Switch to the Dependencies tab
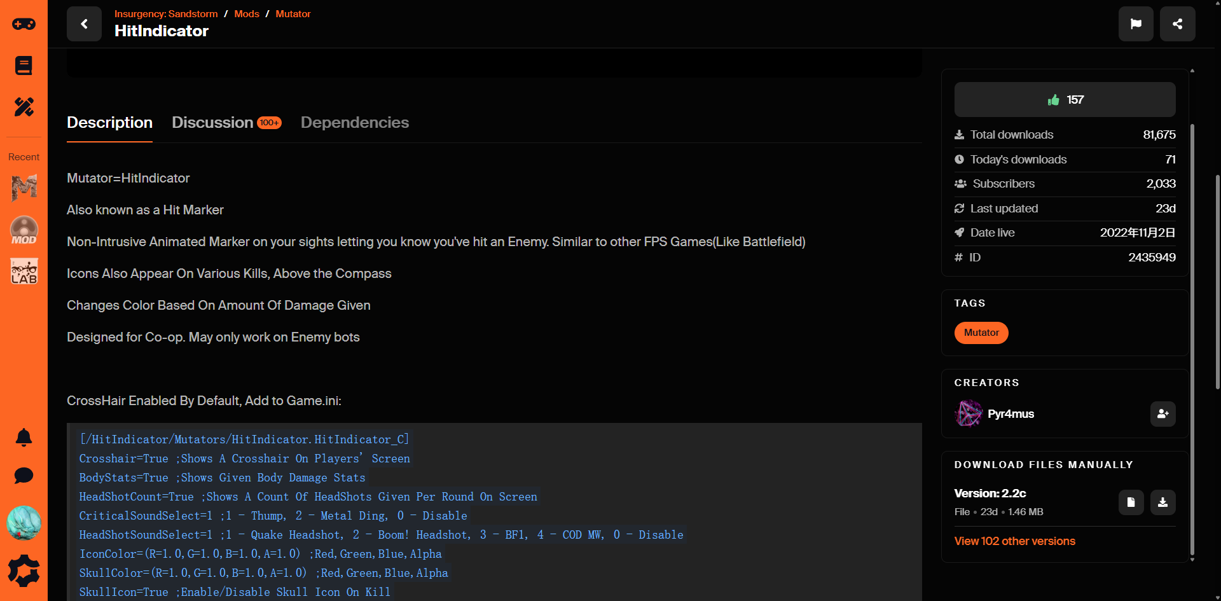Image resolution: width=1221 pixels, height=601 pixels. [x=355, y=122]
